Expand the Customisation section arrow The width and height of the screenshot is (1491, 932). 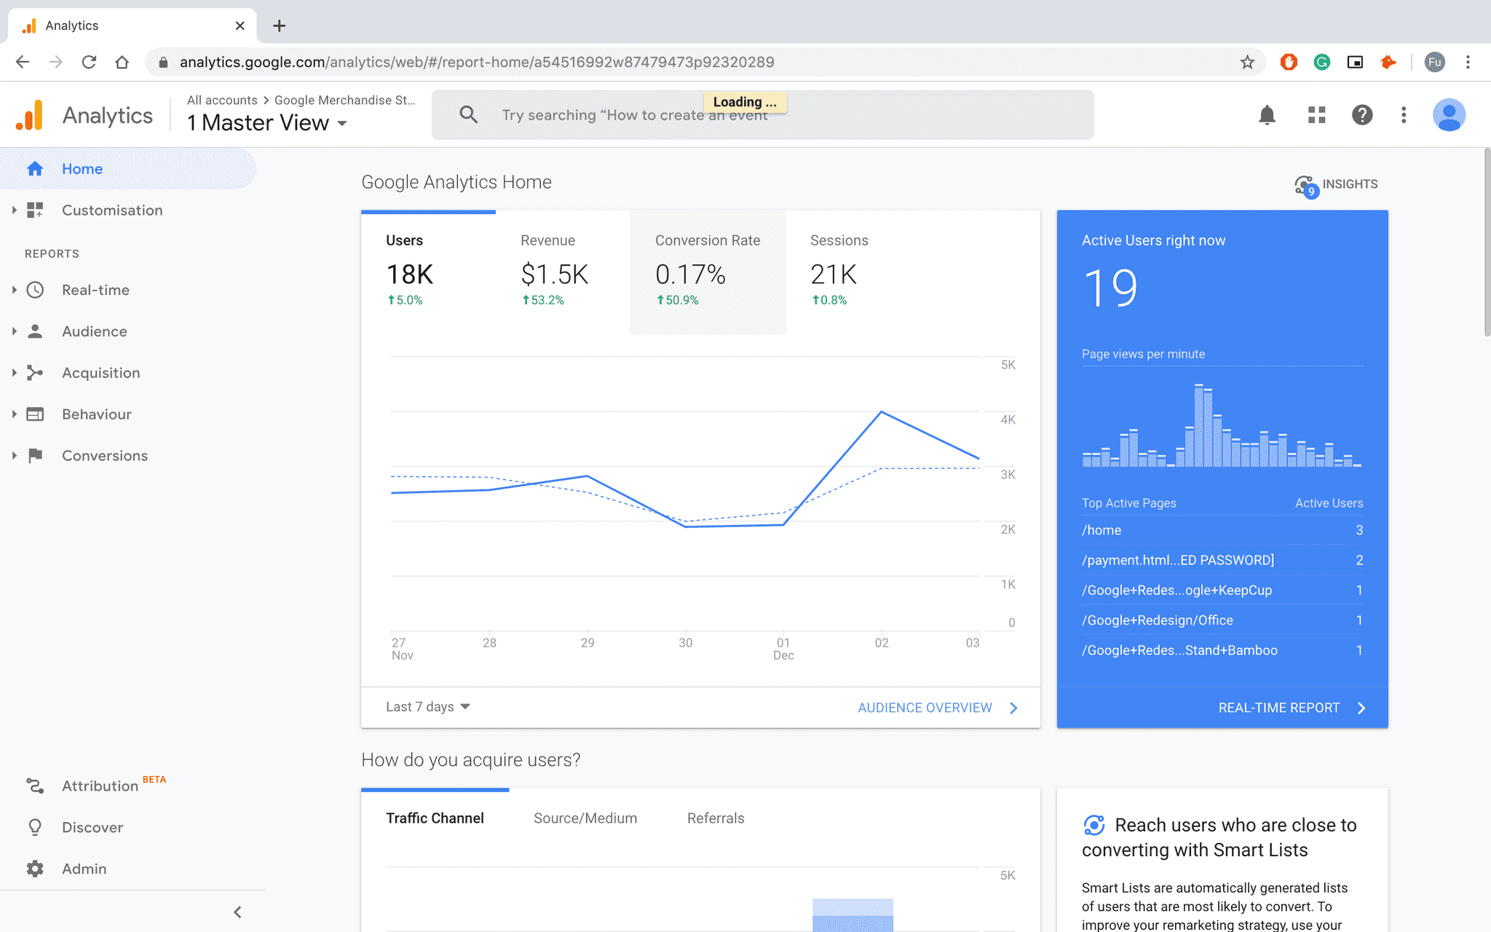coord(14,210)
